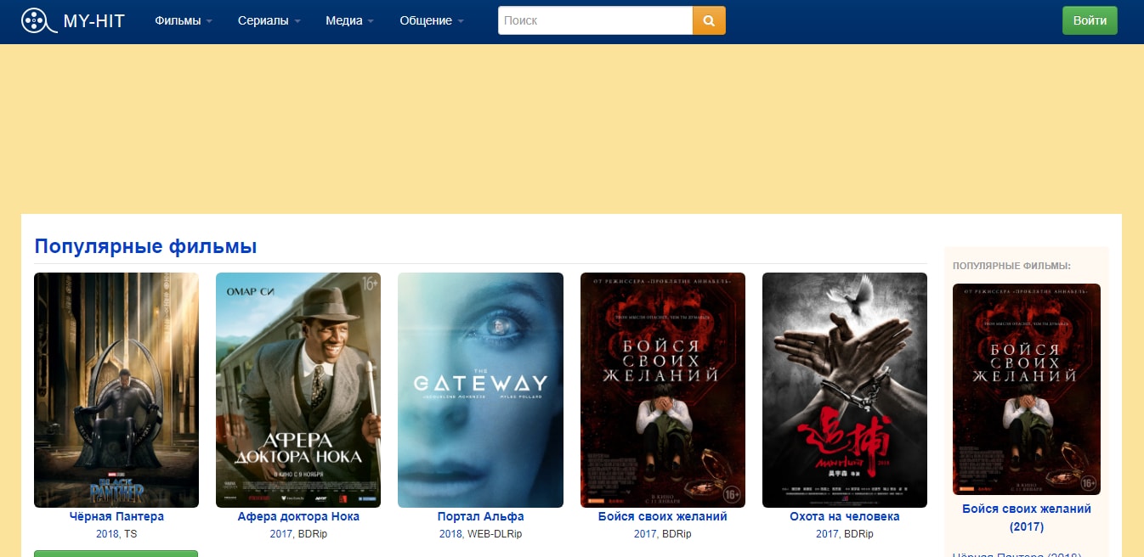The height and width of the screenshot is (557, 1144).
Task: Select 2017 year under Афера доктора Нока
Action: tap(281, 534)
